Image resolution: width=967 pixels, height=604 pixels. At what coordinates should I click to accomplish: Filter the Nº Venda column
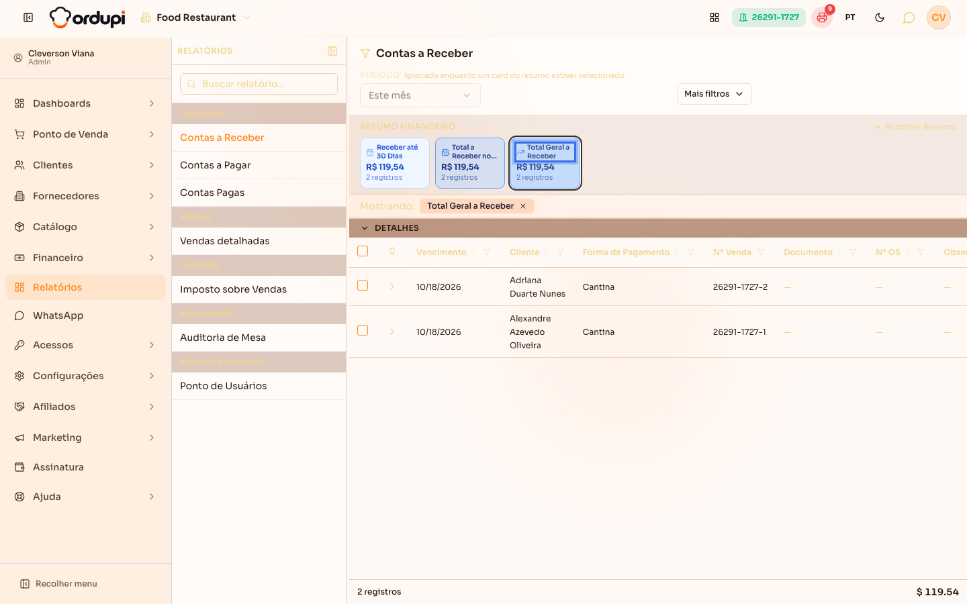(x=761, y=252)
